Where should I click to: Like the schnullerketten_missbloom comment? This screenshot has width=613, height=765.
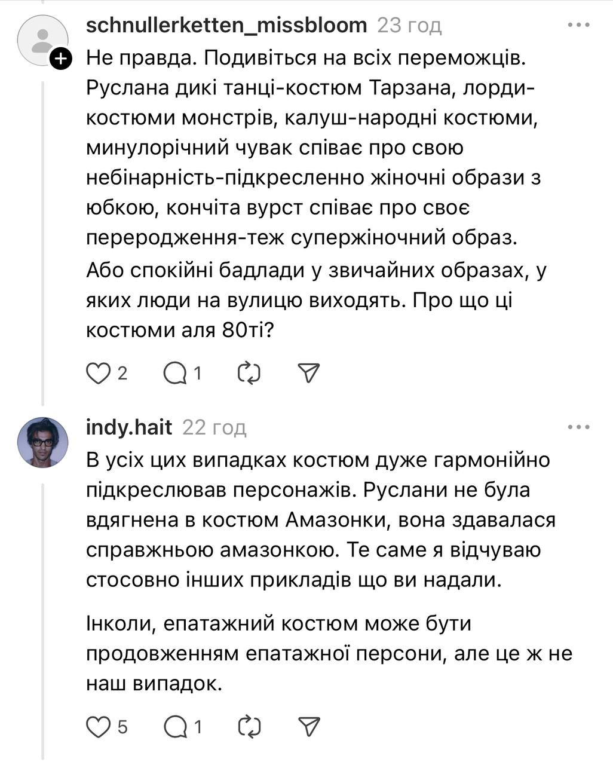click(99, 374)
